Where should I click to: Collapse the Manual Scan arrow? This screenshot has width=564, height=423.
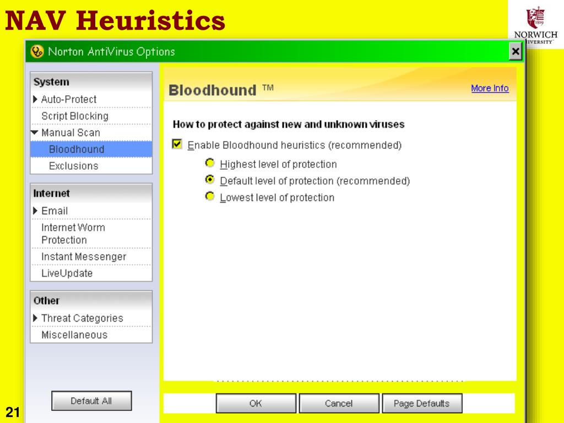click(35, 132)
